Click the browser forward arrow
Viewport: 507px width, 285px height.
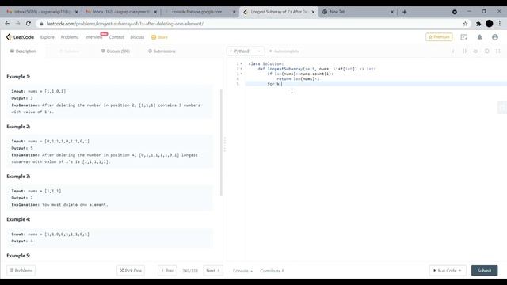point(17,24)
